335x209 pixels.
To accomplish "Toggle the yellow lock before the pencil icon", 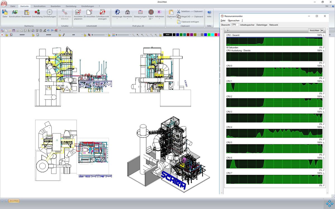I will coord(60,35).
